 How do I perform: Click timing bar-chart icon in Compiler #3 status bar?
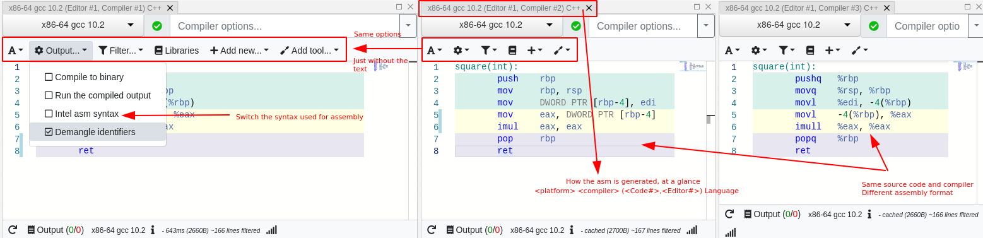[x=731, y=233]
